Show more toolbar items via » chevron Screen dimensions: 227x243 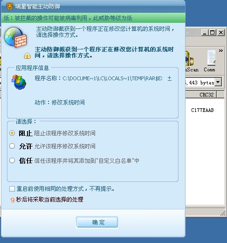click(220, 50)
